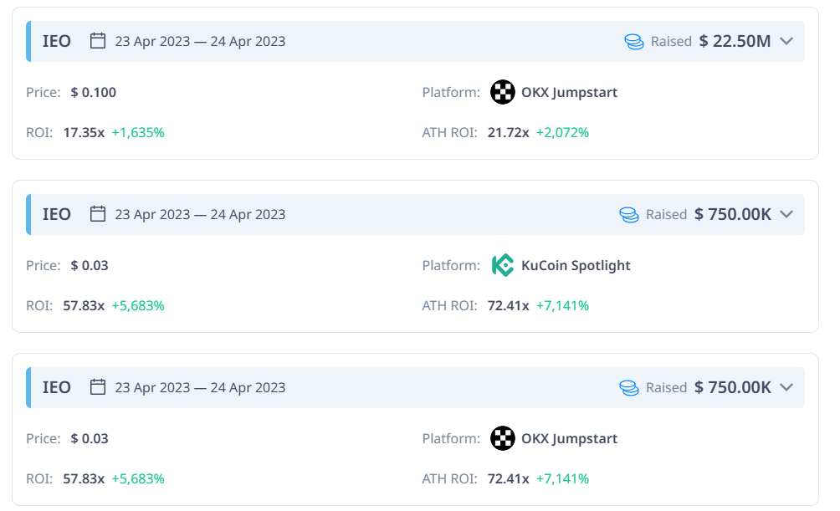
Task: Click the calendar icon in first IEO card
Action: tap(98, 41)
